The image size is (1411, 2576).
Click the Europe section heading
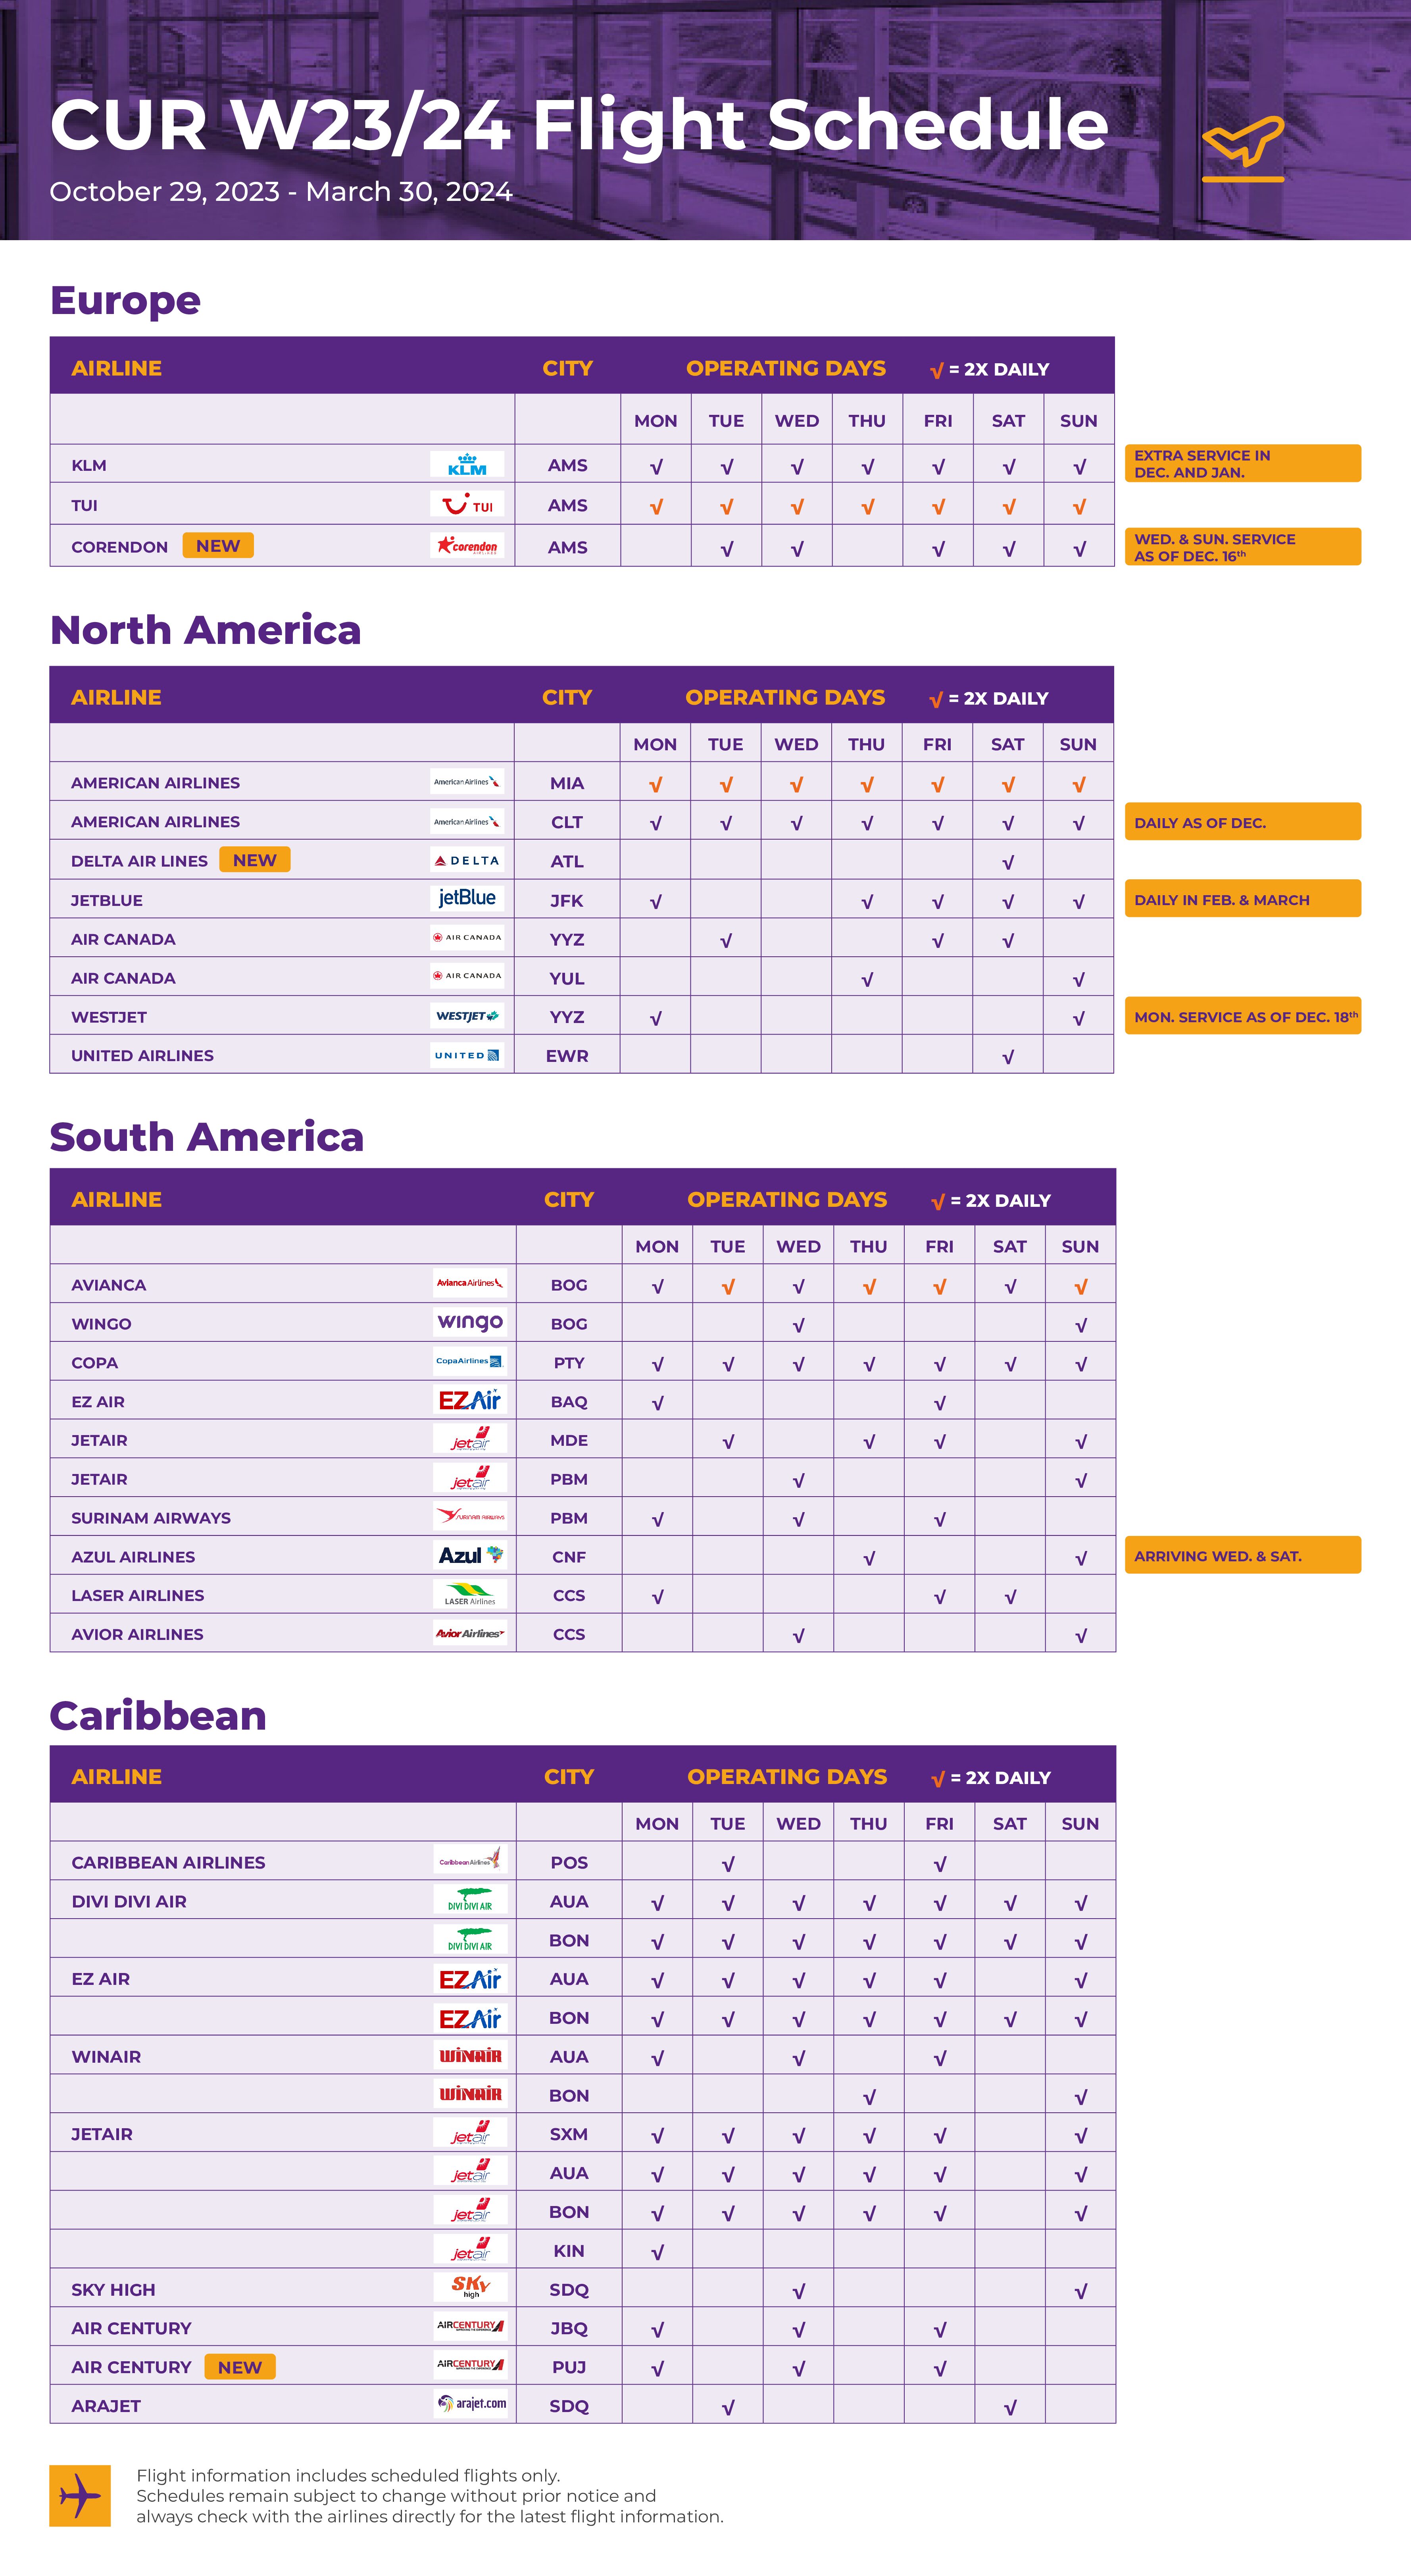tap(125, 300)
